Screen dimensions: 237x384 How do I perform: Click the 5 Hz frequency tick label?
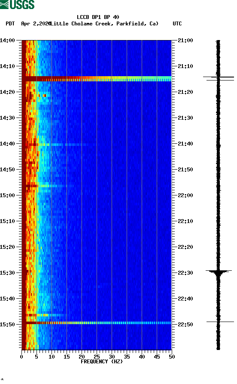click(36, 357)
